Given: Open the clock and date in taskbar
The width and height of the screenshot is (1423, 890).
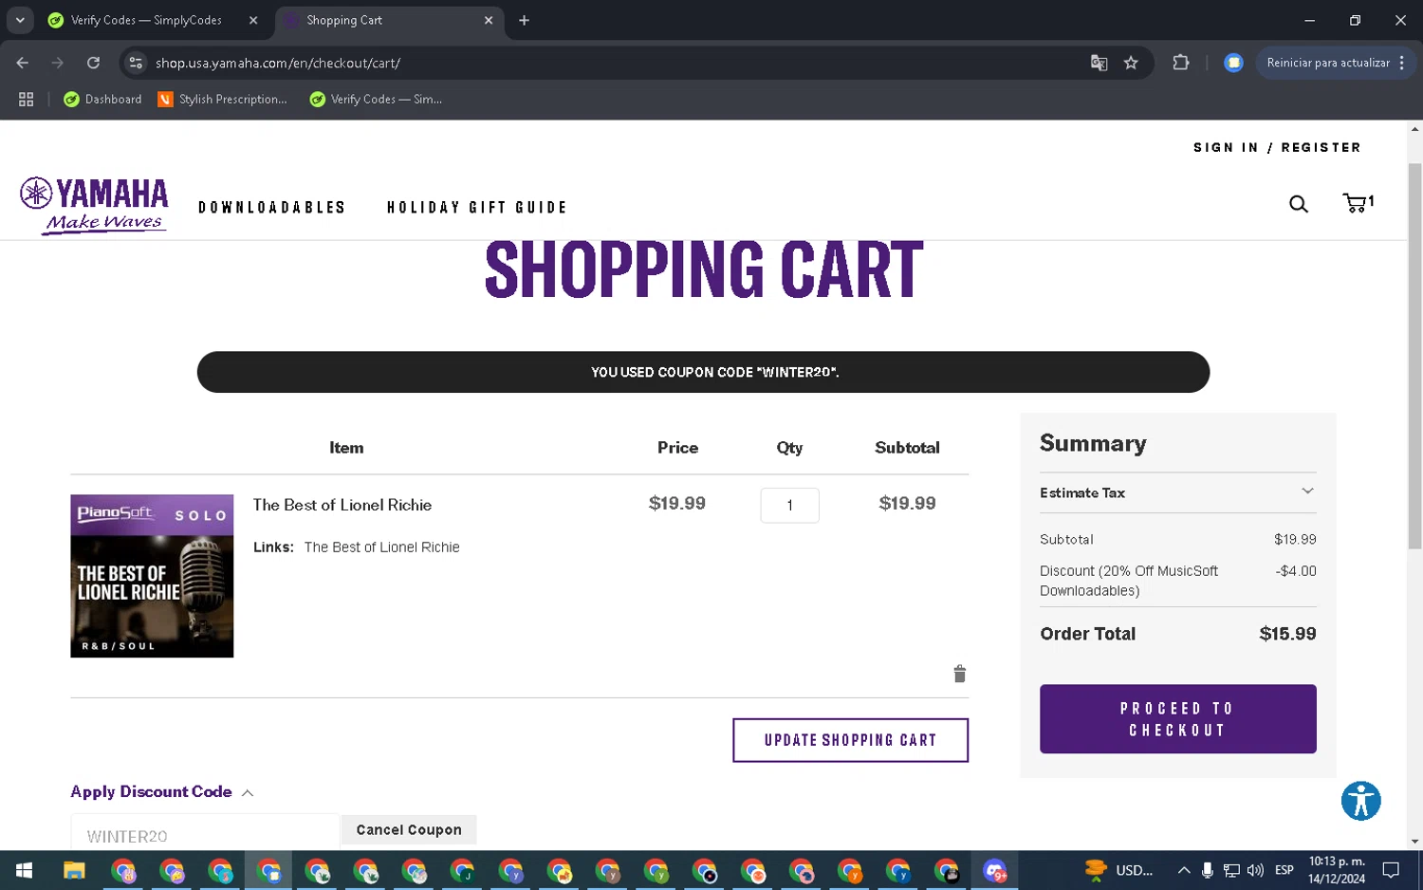Looking at the screenshot, I should [x=1337, y=870].
